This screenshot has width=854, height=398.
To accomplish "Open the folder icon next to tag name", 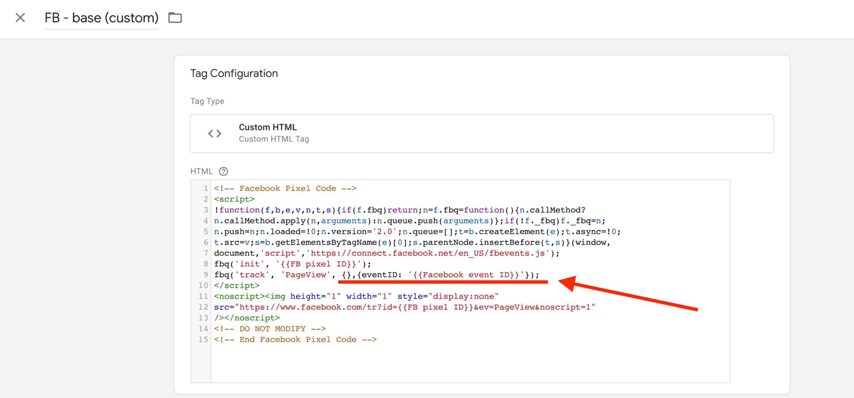I will tap(175, 18).
